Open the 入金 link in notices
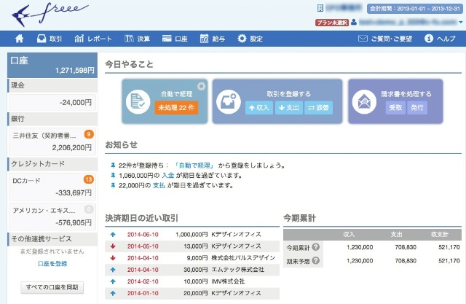466x304 pixels. tap(168, 176)
